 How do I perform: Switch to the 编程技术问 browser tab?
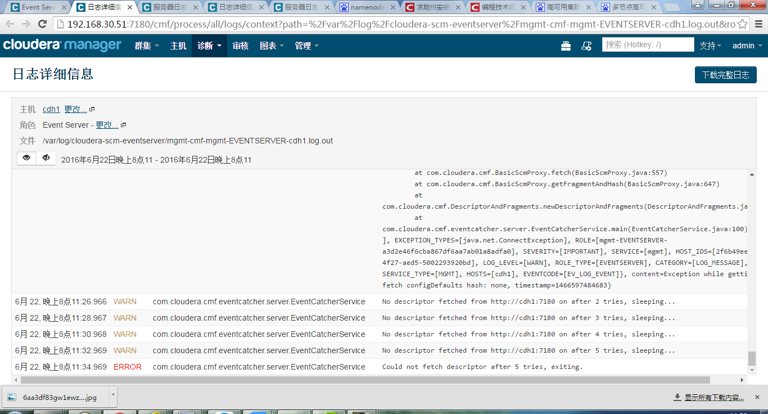(x=499, y=7)
